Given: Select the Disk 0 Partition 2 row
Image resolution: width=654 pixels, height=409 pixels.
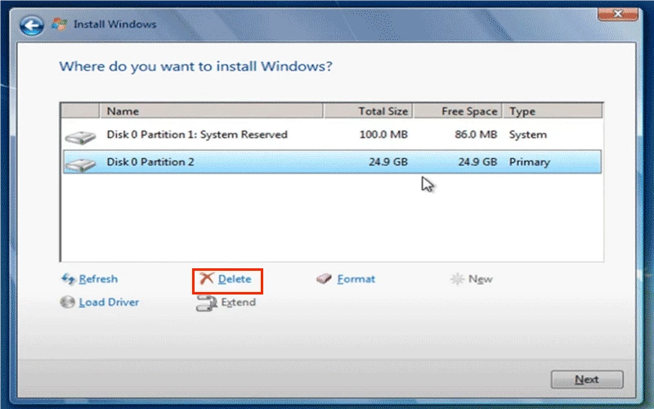Looking at the screenshot, I should coord(332,162).
